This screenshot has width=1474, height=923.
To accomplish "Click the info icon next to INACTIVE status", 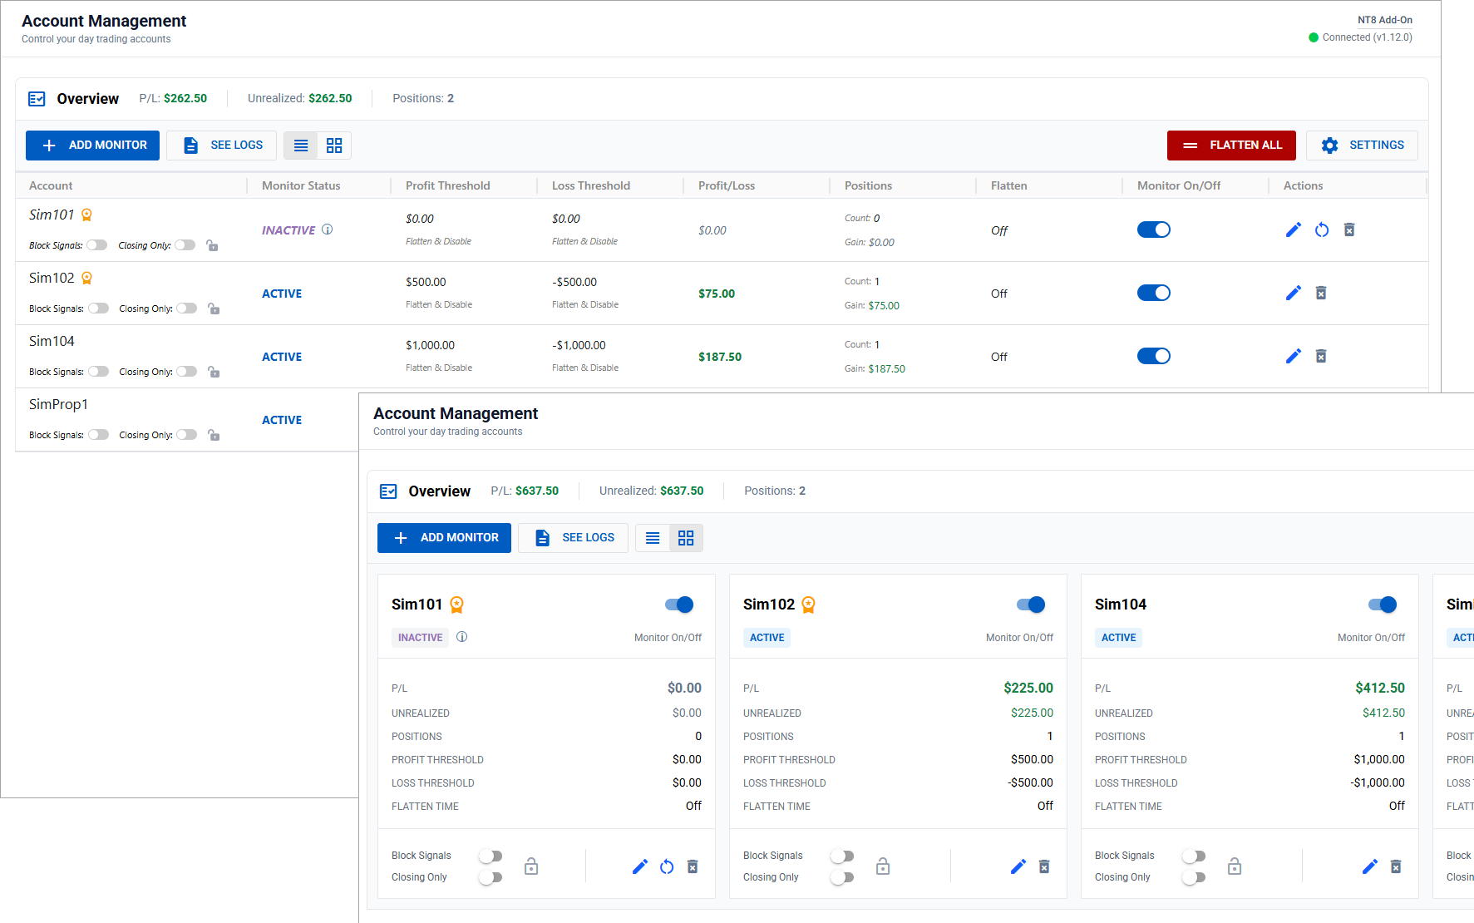I will pyautogui.click(x=328, y=230).
